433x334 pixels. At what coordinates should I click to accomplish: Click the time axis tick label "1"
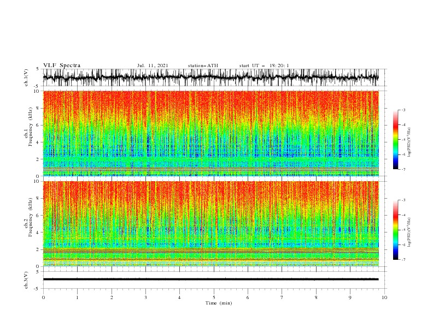pos(77,297)
